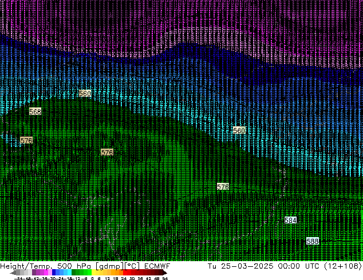This screenshot has width=363, height=280.
Task: Click the ECMWF model name
Action: click(x=157, y=266)
